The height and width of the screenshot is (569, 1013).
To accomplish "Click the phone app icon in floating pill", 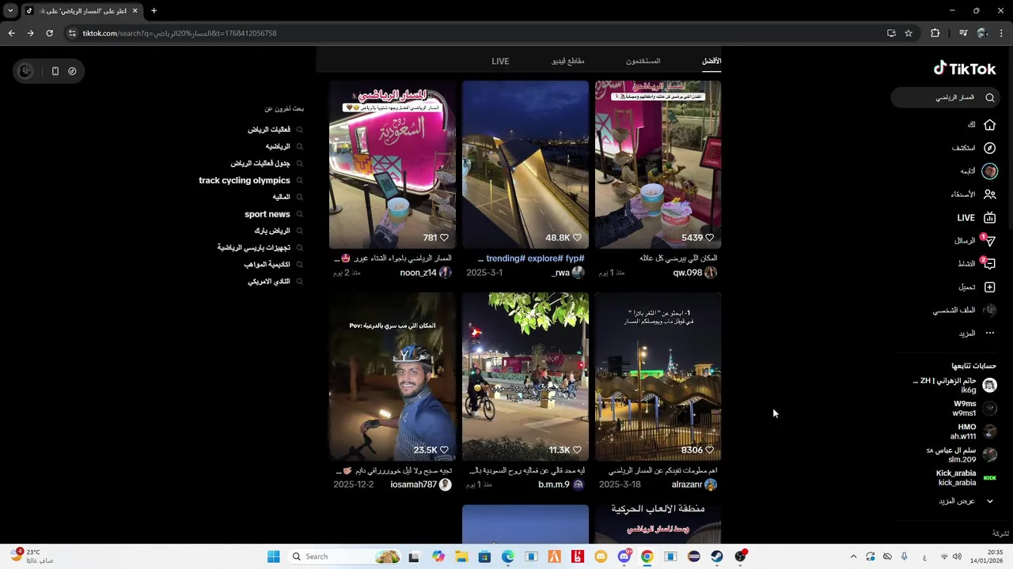I will (x=55, y=71).
